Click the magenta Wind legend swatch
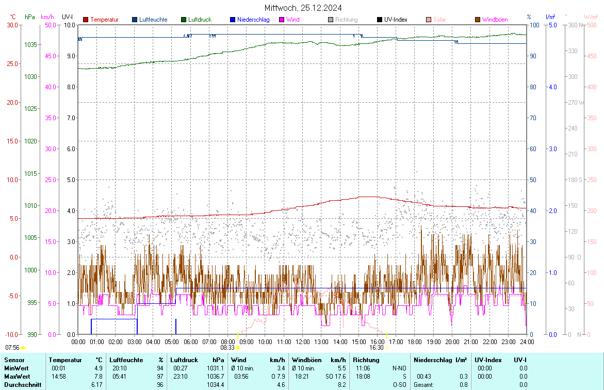 [282, 20]
